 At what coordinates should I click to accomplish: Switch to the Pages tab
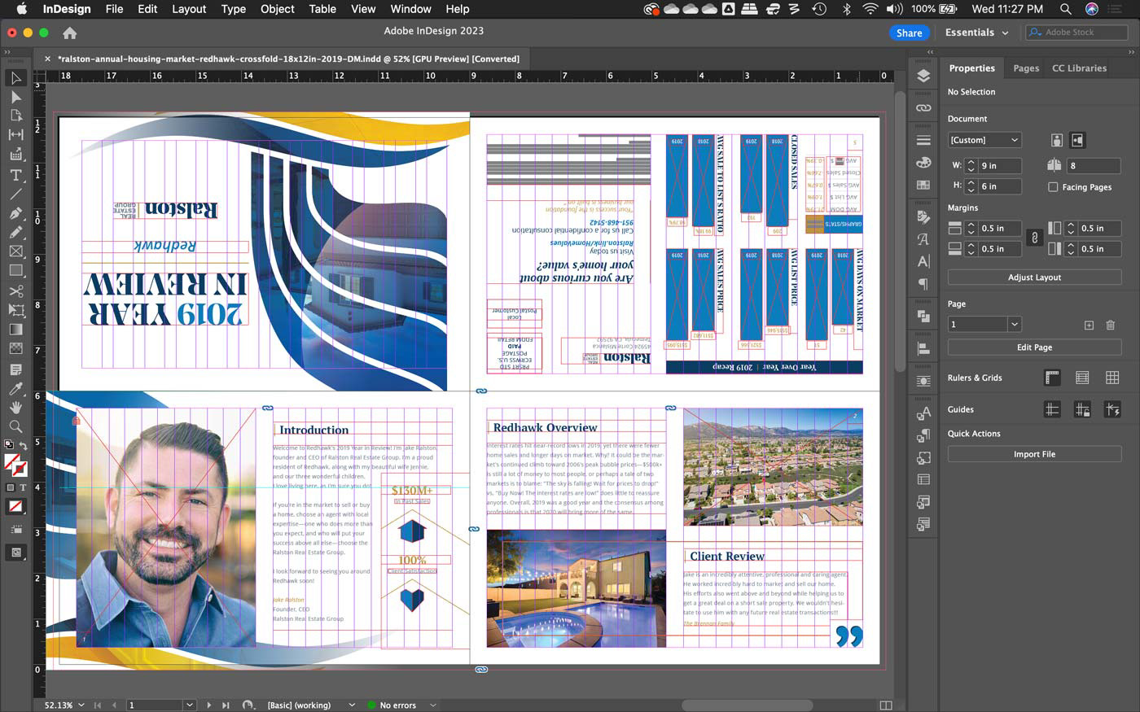(x=1026, y=68)
